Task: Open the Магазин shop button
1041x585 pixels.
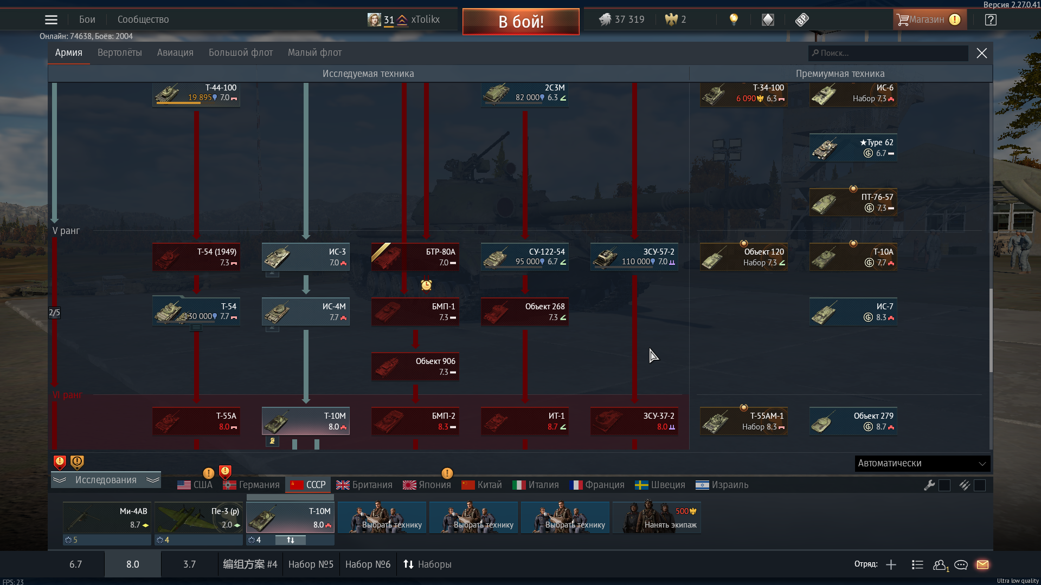Action: click(x=929, y=19)
